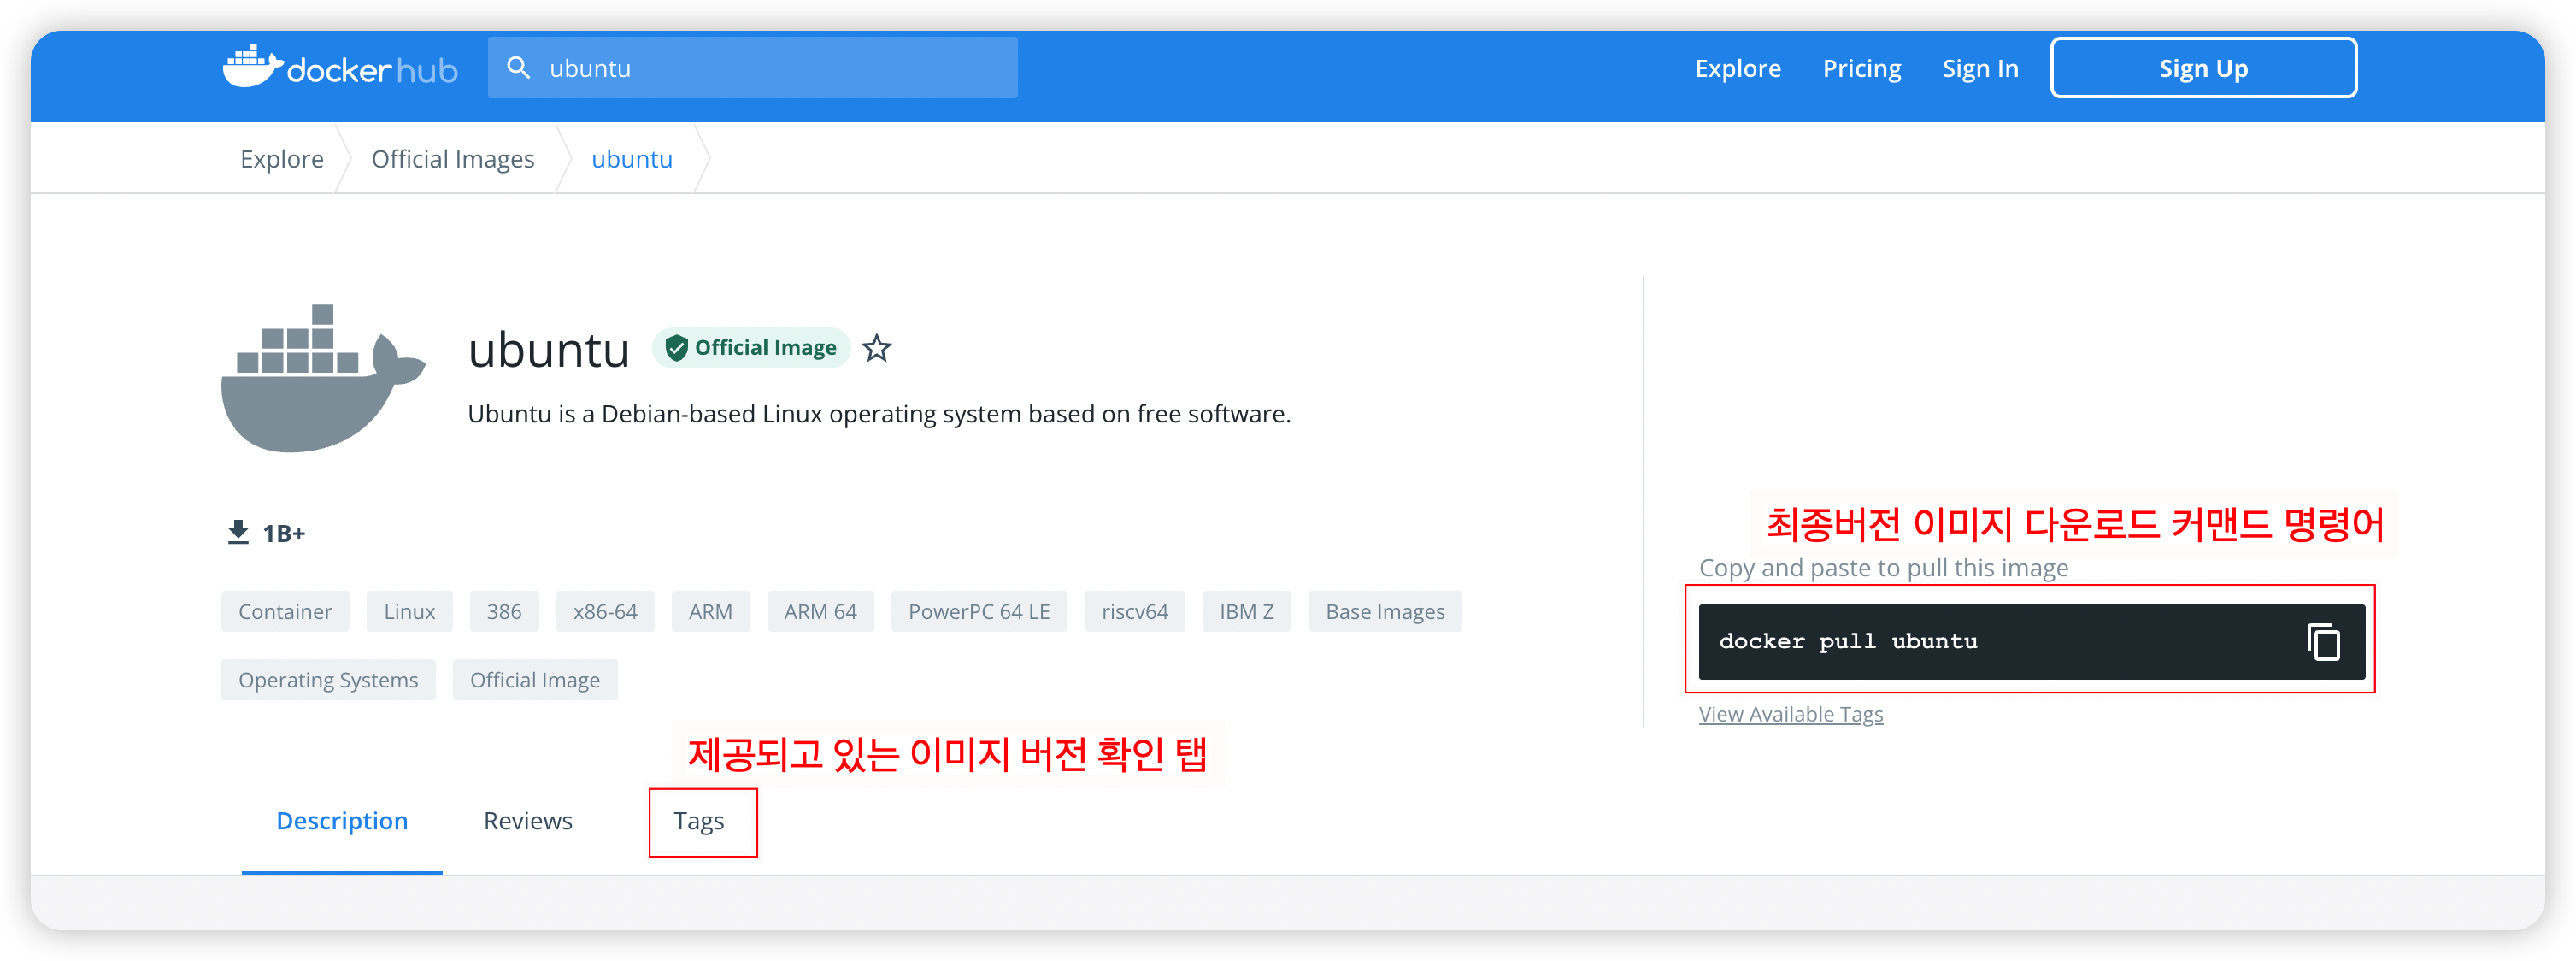Navigate to Official Images breadcrumb

pyautogui.click(x=453, y=159)
